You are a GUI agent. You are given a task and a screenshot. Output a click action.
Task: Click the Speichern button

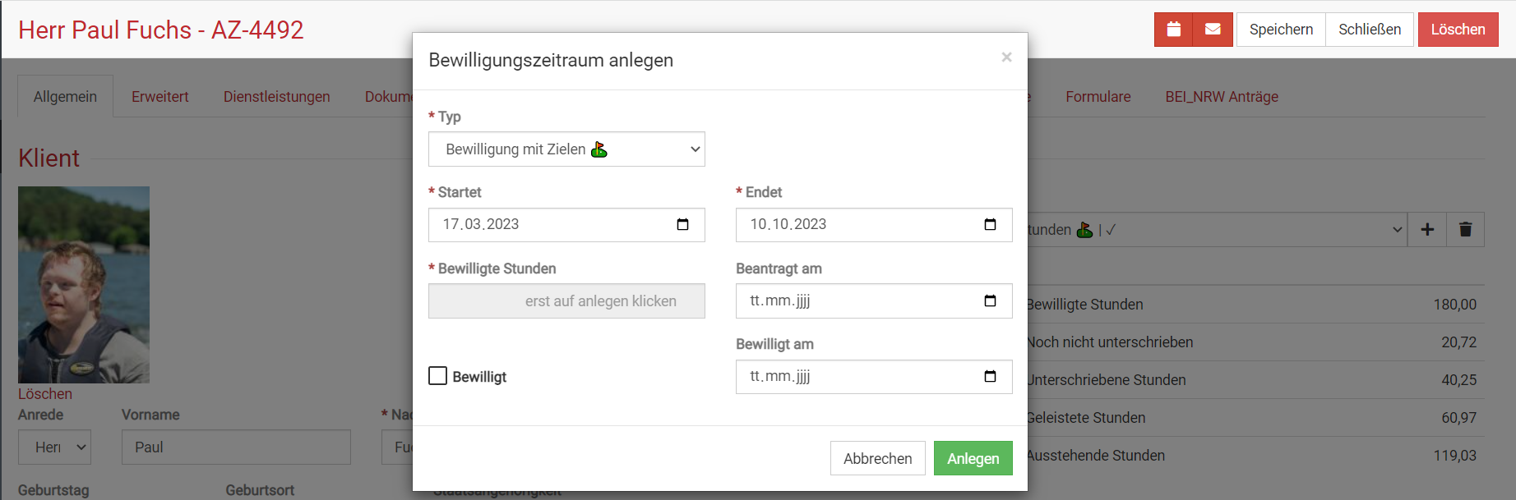[1281, 30]
